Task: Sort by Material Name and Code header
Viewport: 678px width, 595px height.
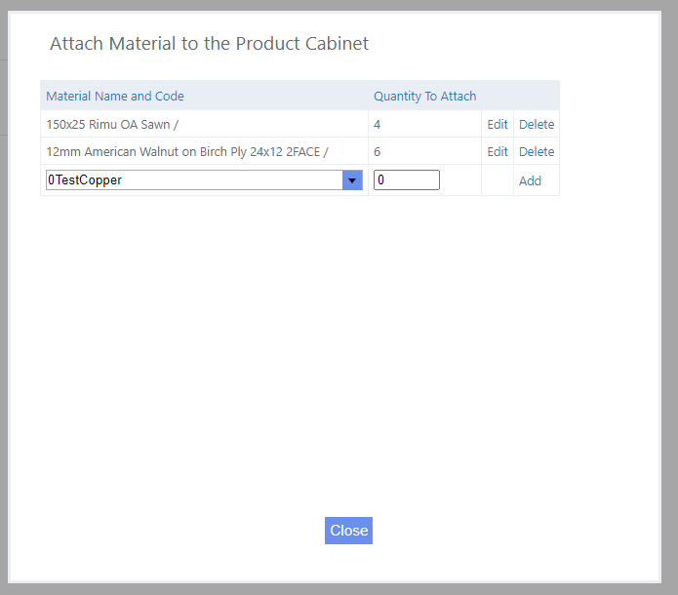Action: [115, 97]
